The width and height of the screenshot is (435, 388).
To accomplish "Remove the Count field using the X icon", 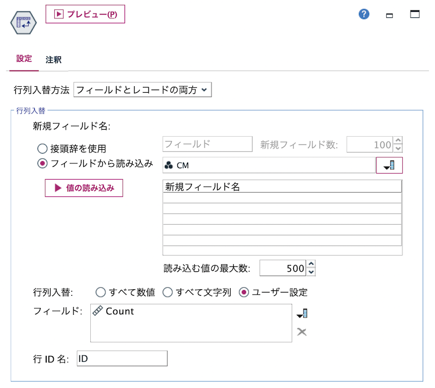I will (302, 333).
